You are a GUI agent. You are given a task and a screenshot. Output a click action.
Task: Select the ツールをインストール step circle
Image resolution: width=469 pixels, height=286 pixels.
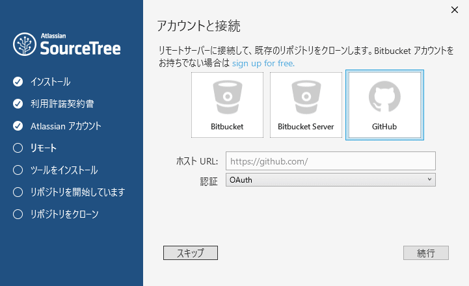click(18, 170)
